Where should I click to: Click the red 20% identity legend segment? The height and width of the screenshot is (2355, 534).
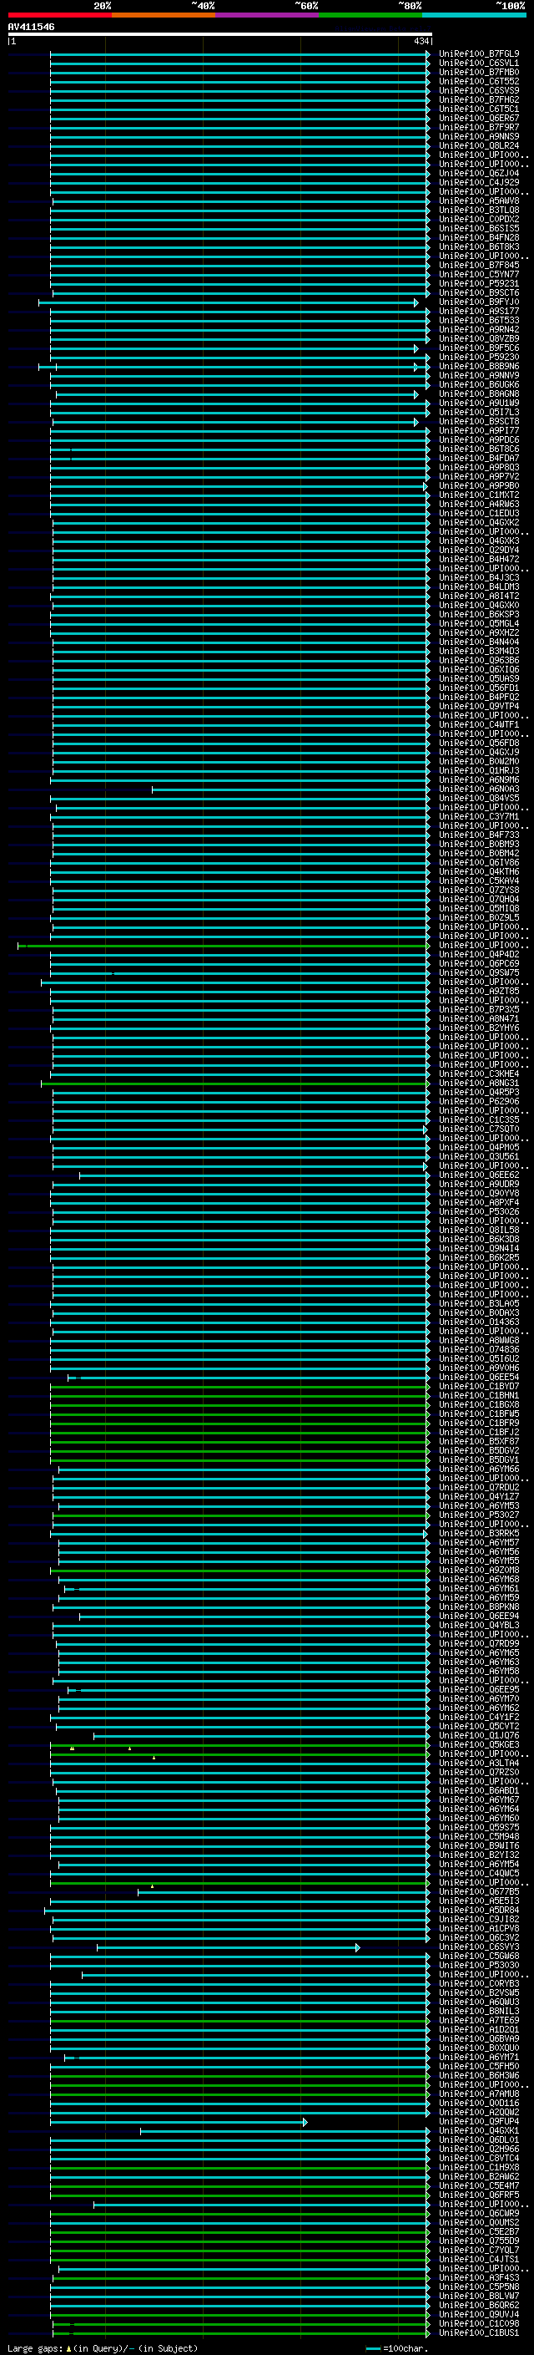click(x=59, y=15)
